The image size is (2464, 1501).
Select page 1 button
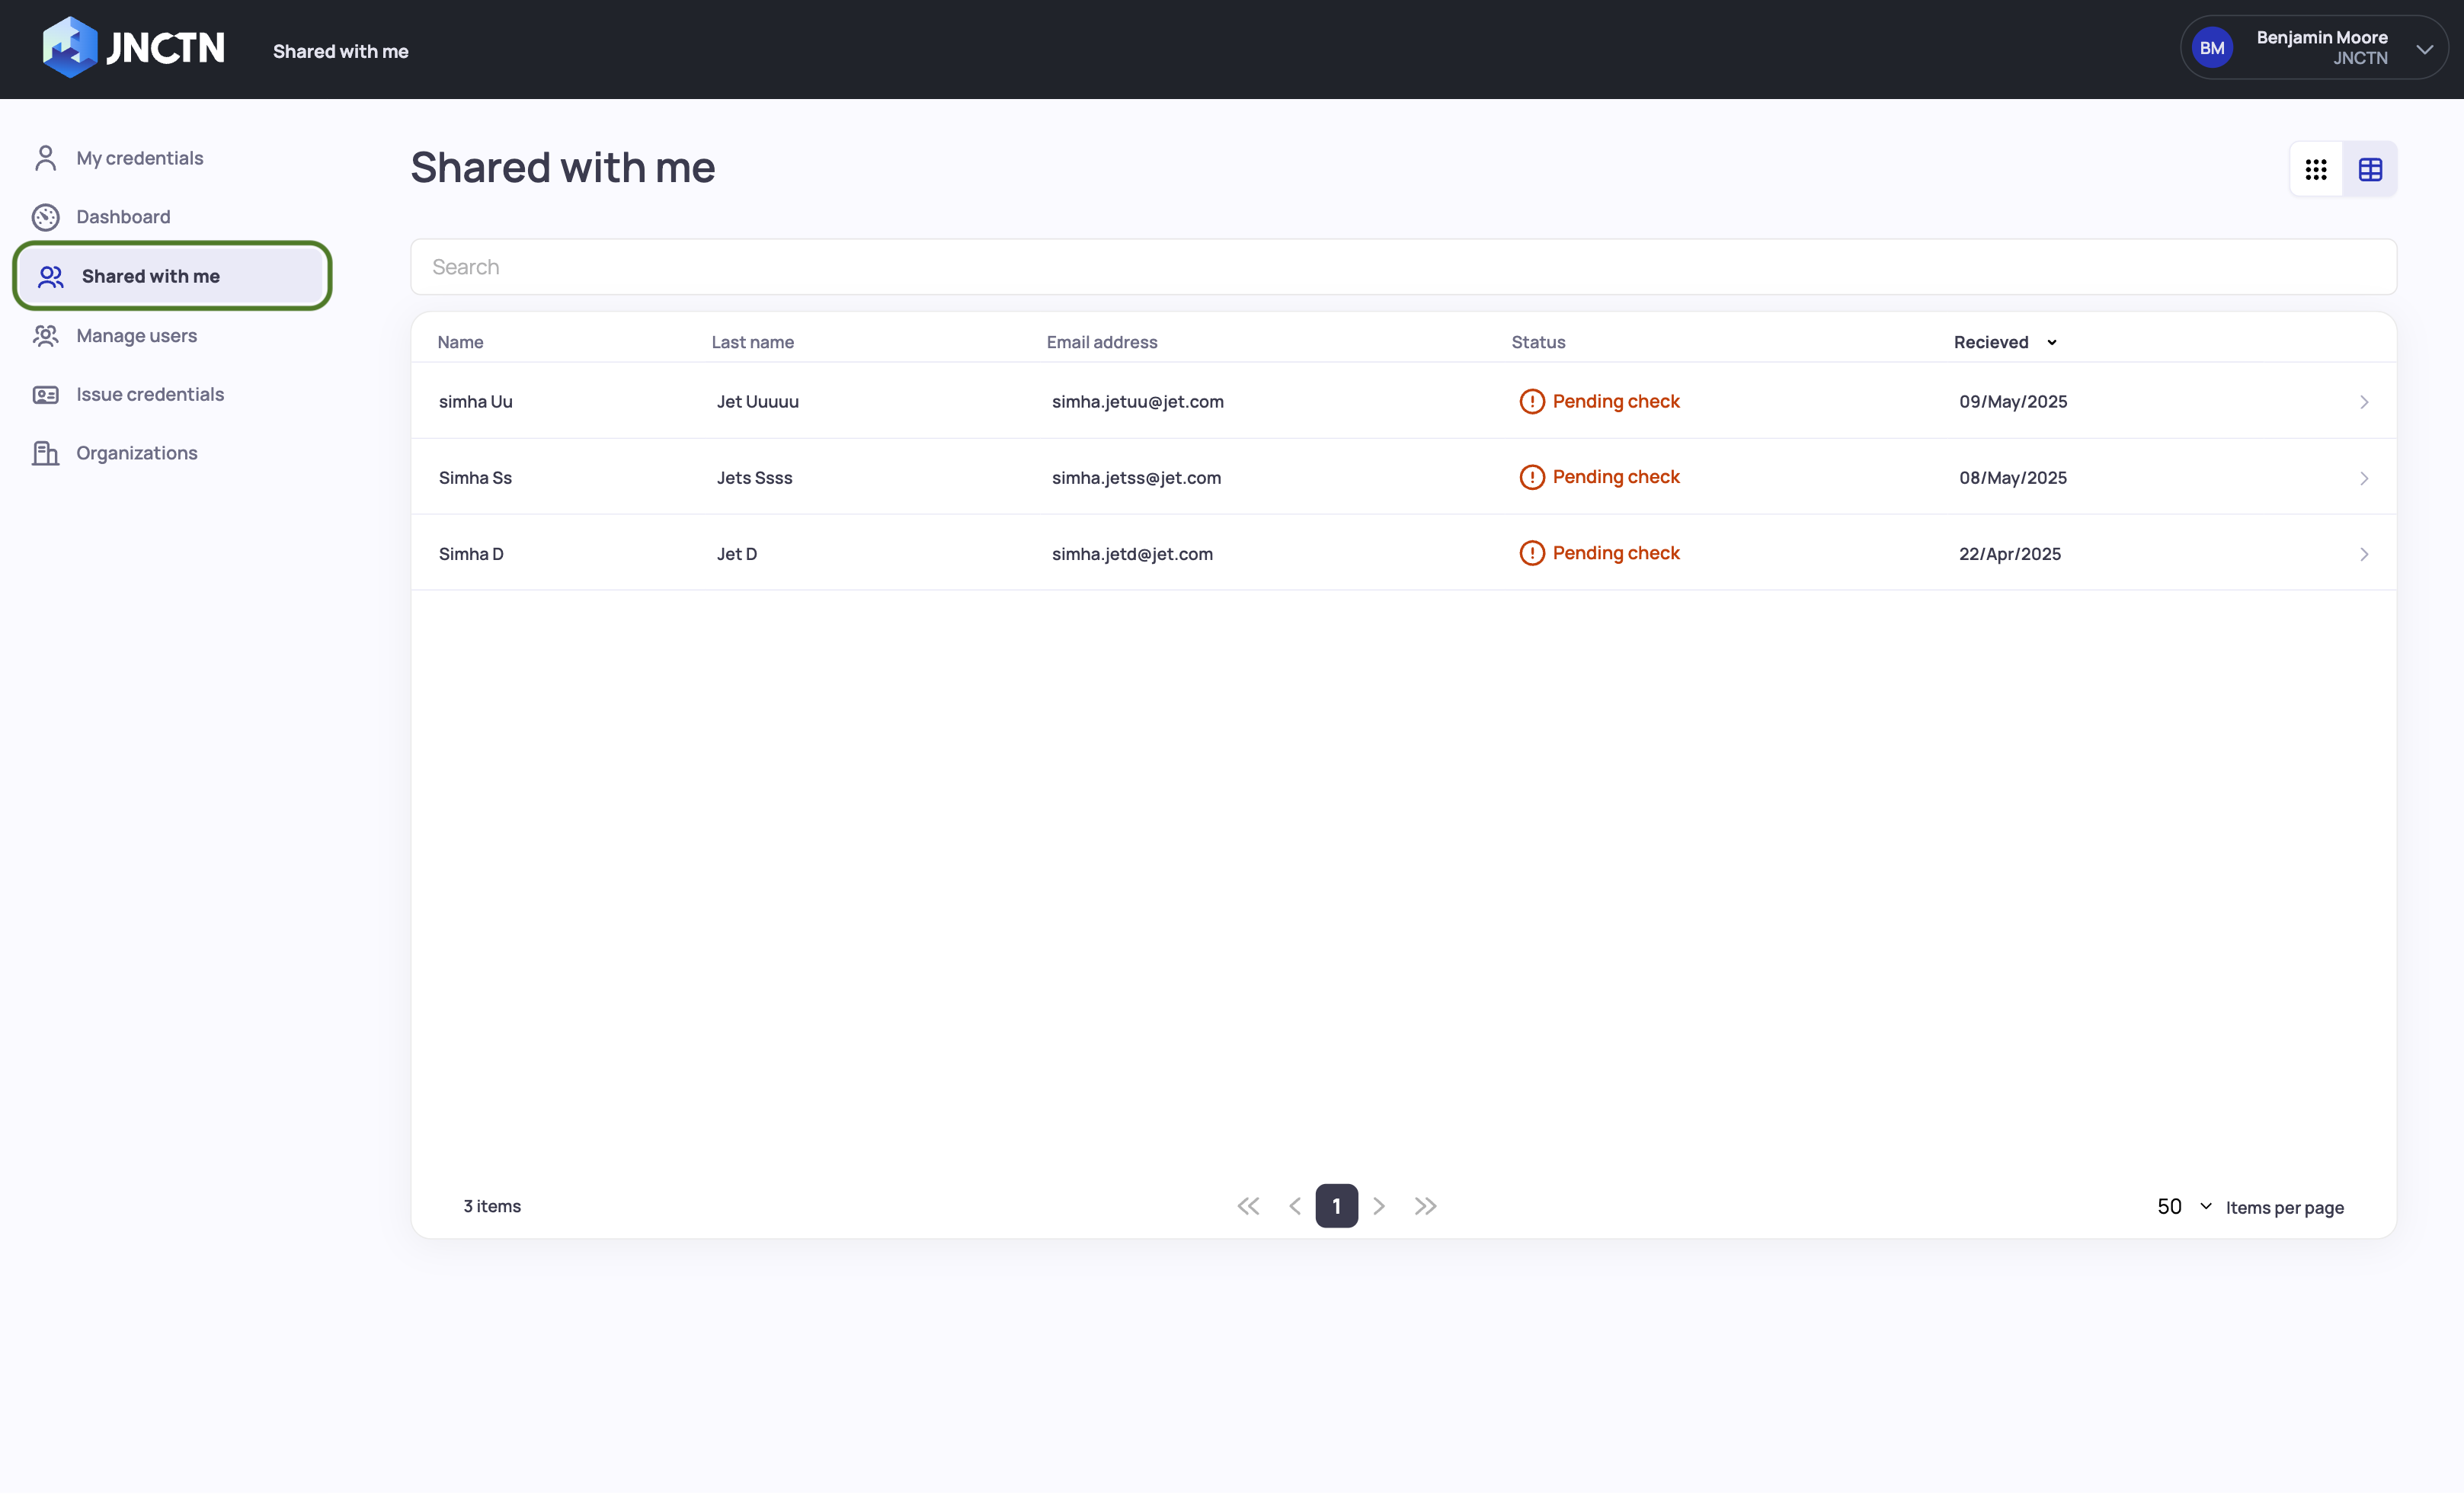(1336, 1207)
